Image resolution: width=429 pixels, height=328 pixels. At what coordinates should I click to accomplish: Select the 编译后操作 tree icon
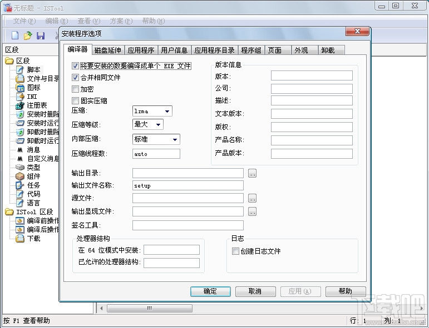pos(20,230)
